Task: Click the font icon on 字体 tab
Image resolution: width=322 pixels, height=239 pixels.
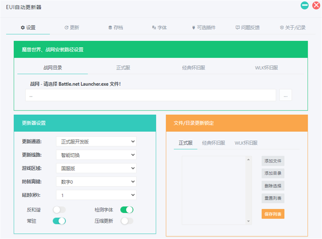Action: point(154,28)
